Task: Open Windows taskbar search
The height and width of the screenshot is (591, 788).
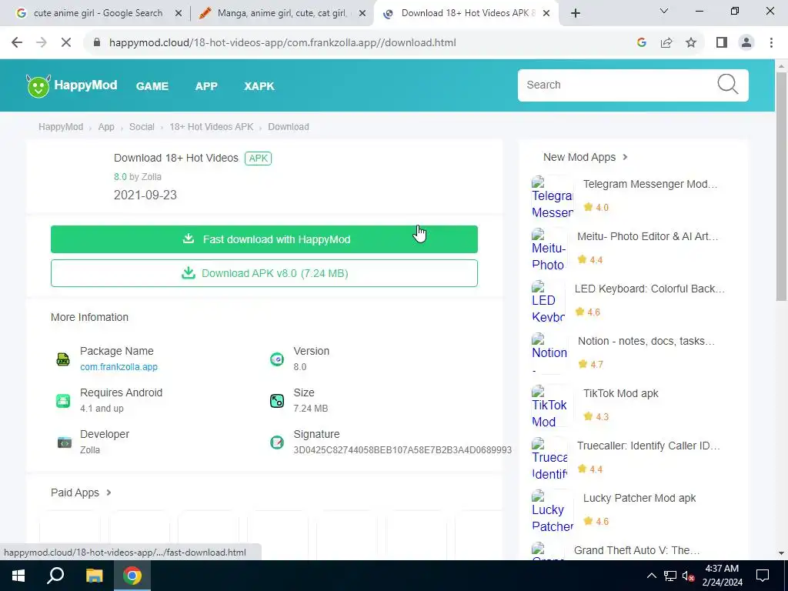Action: coord(55,576)
